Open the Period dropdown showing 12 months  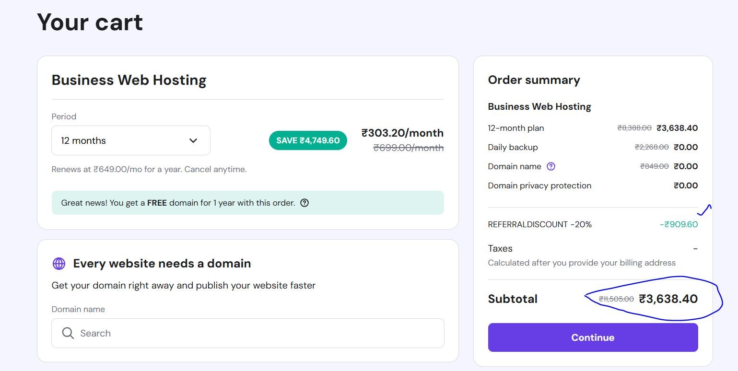coord(130,140)
